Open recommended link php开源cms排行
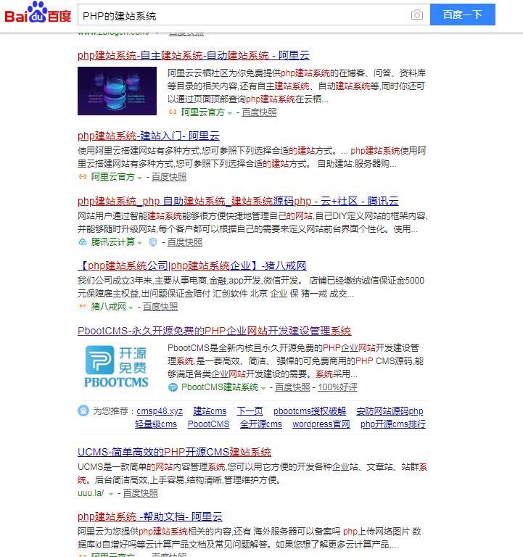 click(x=393, y=424)
